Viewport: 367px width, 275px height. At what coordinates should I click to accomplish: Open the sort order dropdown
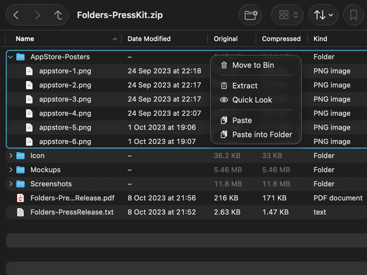point(323,15)
